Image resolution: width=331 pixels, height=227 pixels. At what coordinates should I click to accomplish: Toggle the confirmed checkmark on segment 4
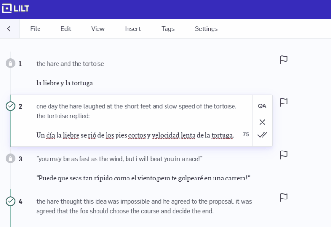10,201
